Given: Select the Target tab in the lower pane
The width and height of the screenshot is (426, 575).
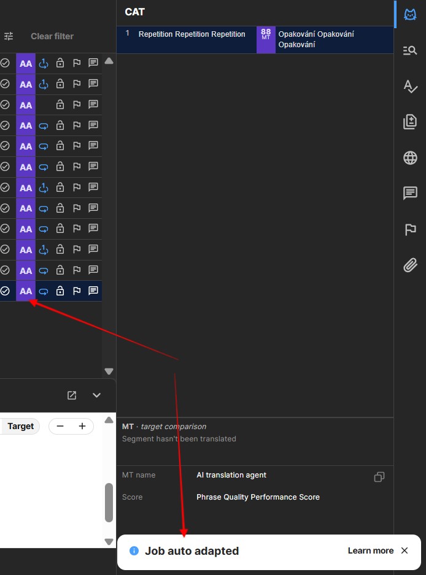Looking at the screenshot, I should pyautogui.click(x=21, y=426).
